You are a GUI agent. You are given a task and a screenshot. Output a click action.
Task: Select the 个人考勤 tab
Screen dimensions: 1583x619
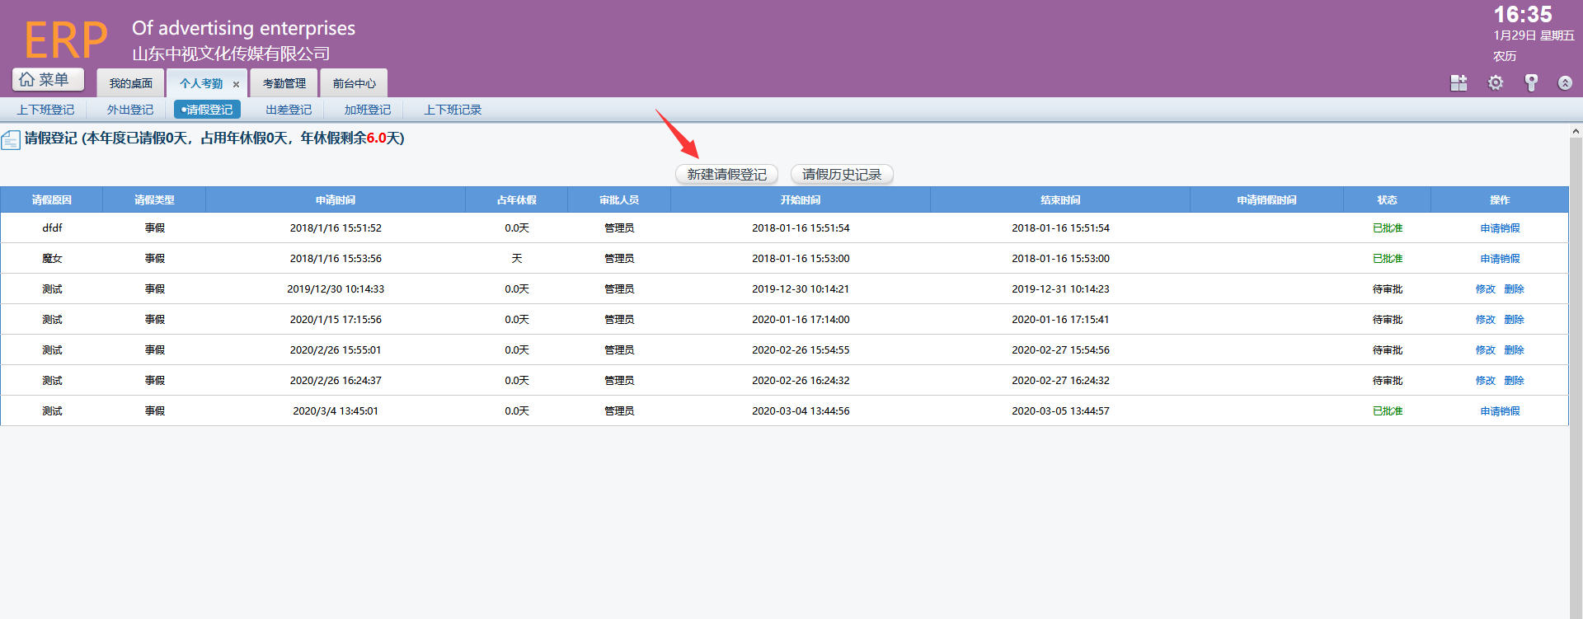[201, 83]
